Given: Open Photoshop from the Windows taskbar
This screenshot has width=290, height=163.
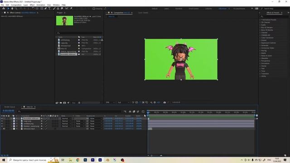Looking at the screenshot, I should [85, 160].
